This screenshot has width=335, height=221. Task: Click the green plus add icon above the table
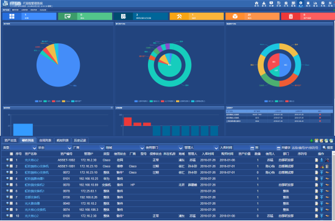point(311,141)
